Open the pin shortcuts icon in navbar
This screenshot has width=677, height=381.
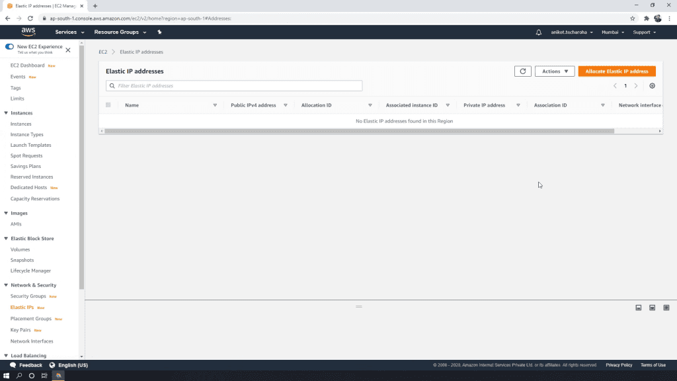[x=159, y=32]
